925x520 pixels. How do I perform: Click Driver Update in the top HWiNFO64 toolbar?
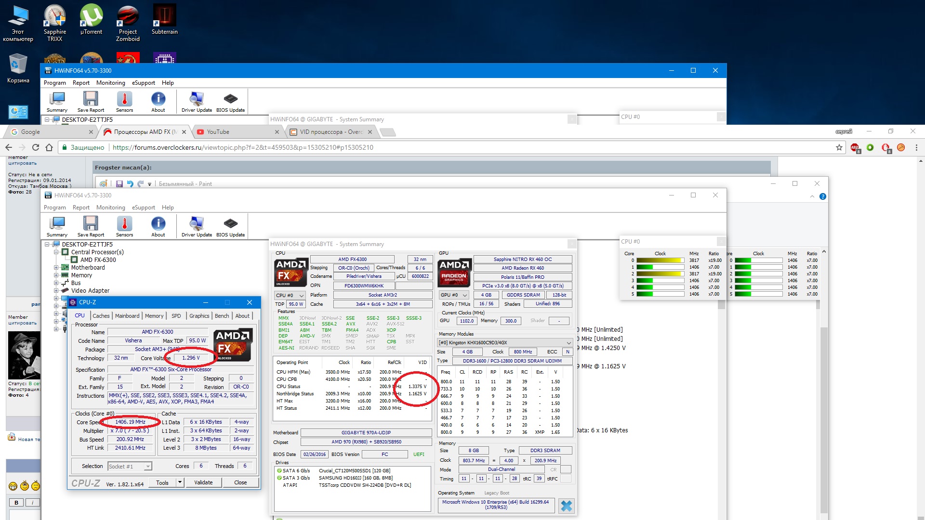point(197,102)
